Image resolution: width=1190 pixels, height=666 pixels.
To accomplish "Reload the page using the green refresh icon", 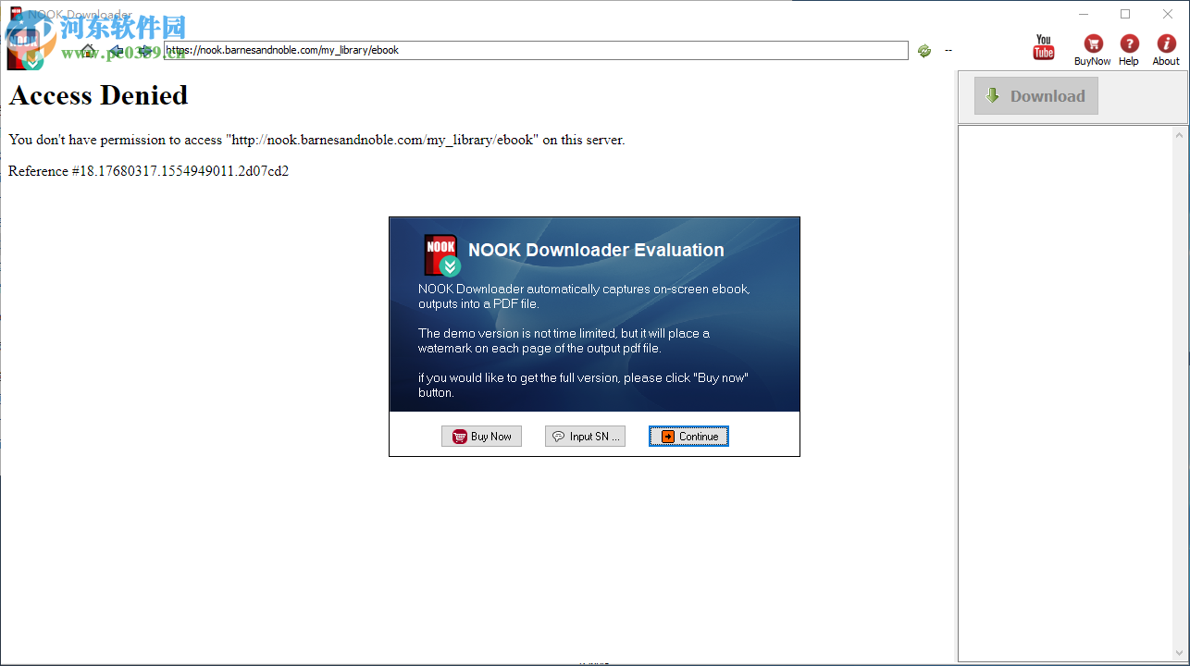I will (923, 51).
